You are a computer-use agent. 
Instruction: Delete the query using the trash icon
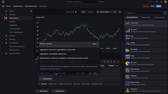click(x=114, y=62)
